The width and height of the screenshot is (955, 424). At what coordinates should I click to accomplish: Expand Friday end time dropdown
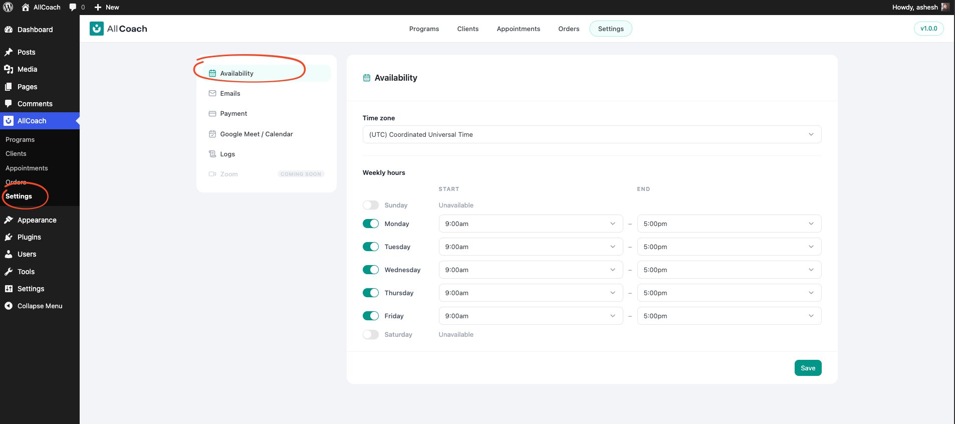tap(729, 316)
